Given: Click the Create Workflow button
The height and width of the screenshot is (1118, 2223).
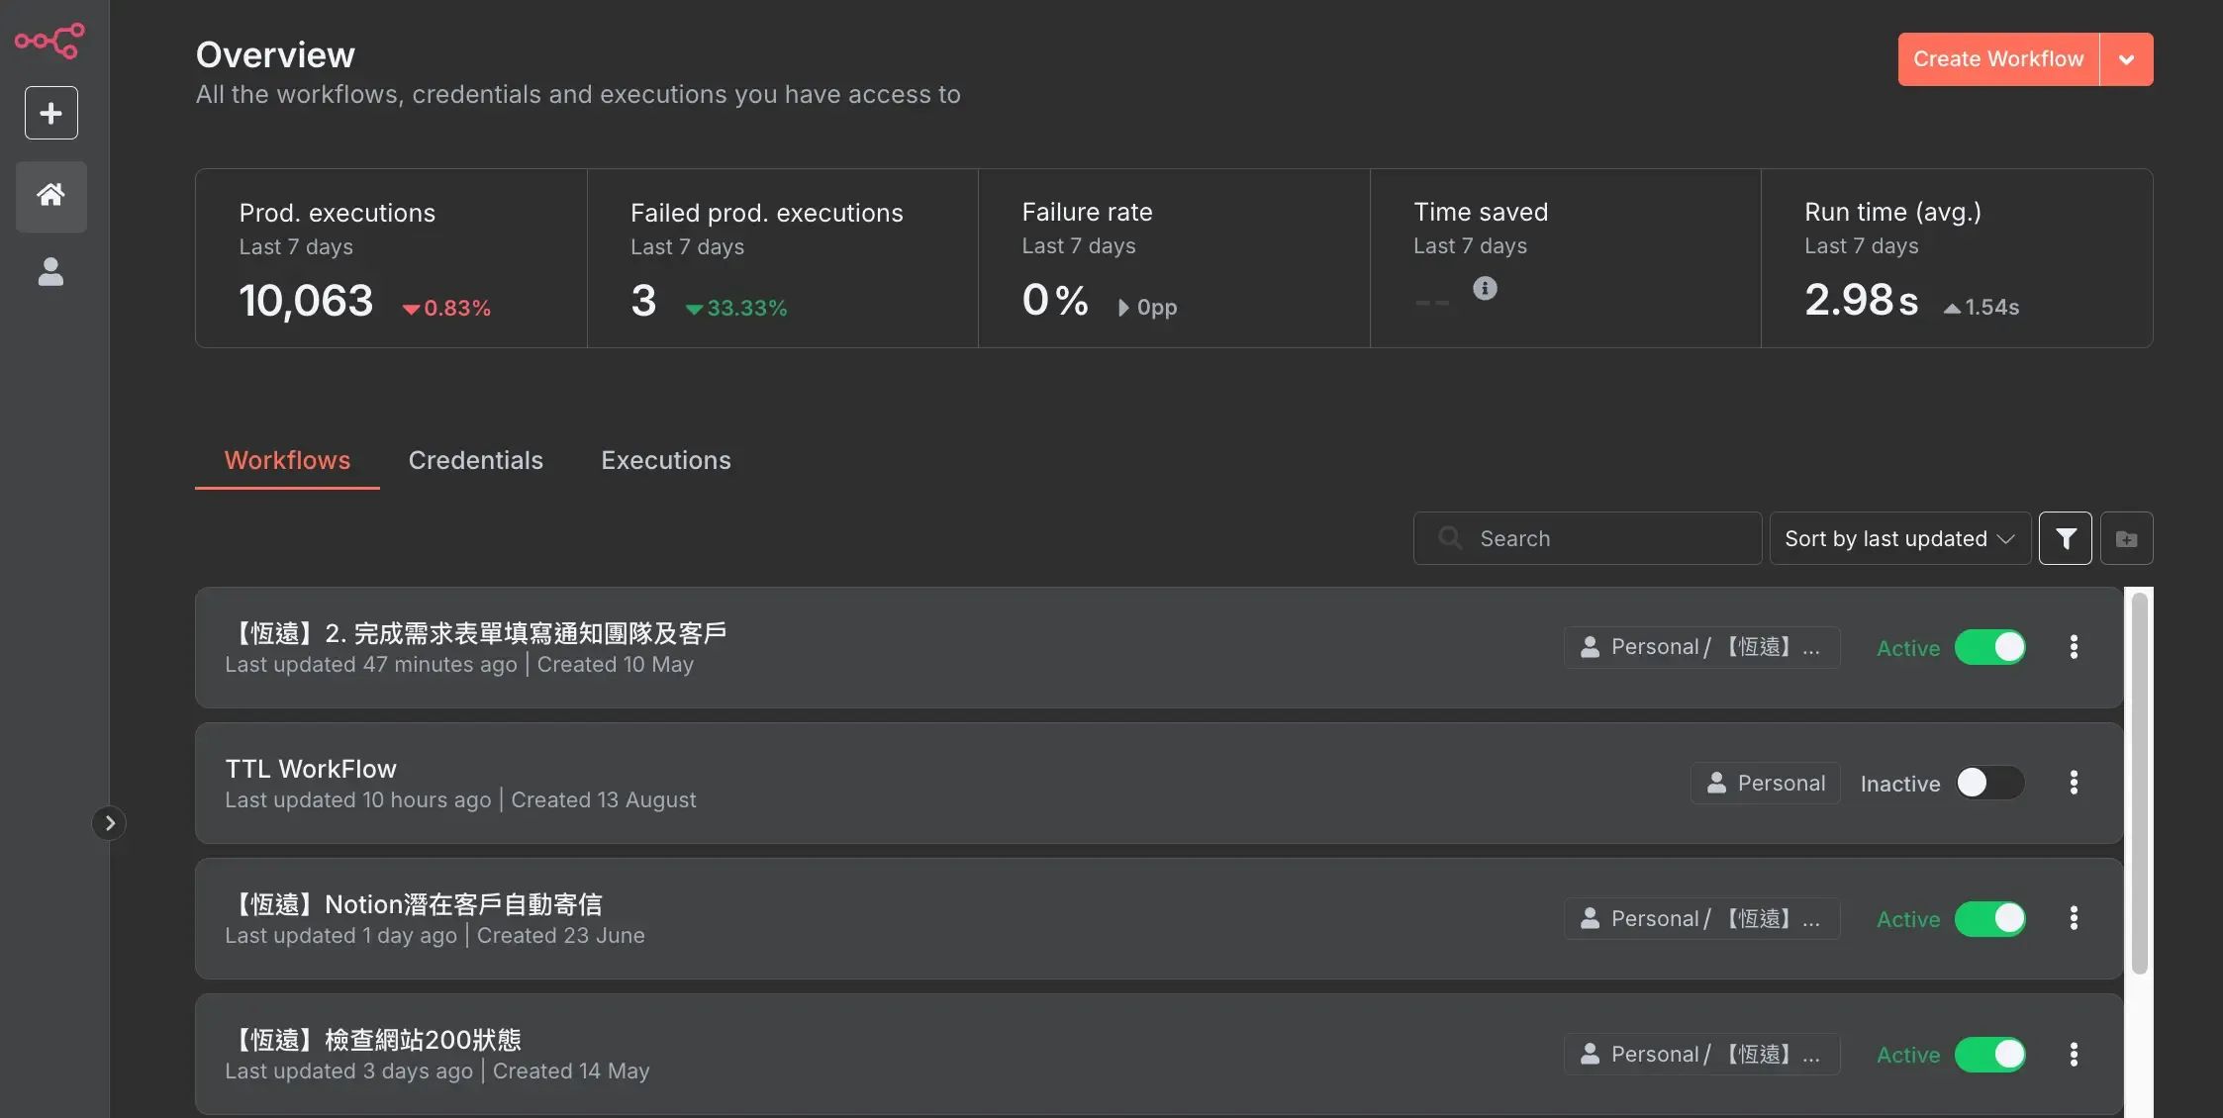Looking at the screenshot, I should [1997, 59].
